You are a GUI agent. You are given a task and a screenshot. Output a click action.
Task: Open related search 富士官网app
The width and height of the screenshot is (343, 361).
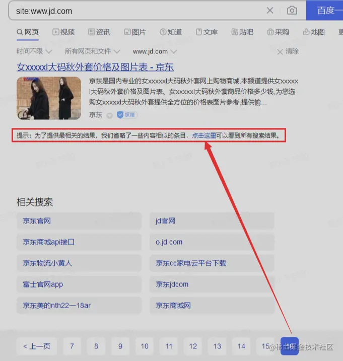79,284
